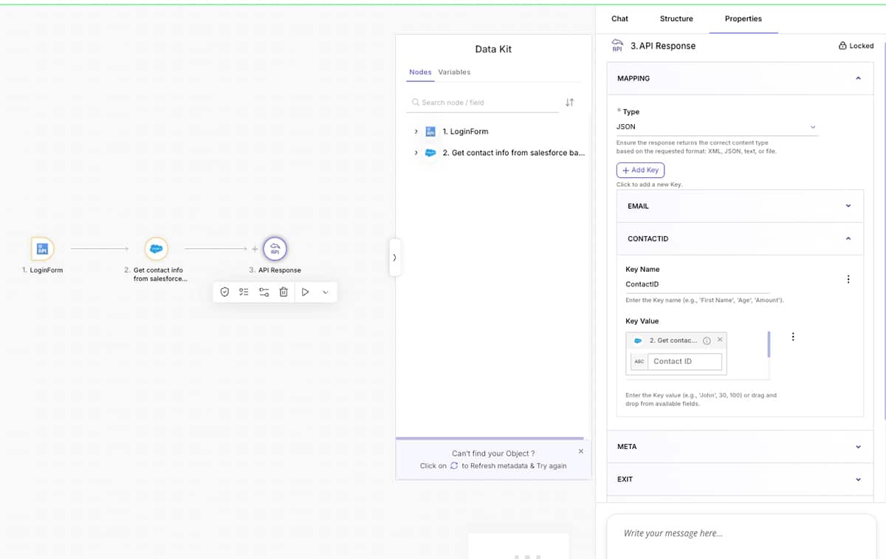Collapse the MAPPING section
This screenshot has width=886, height=559.
click(858, 78)
